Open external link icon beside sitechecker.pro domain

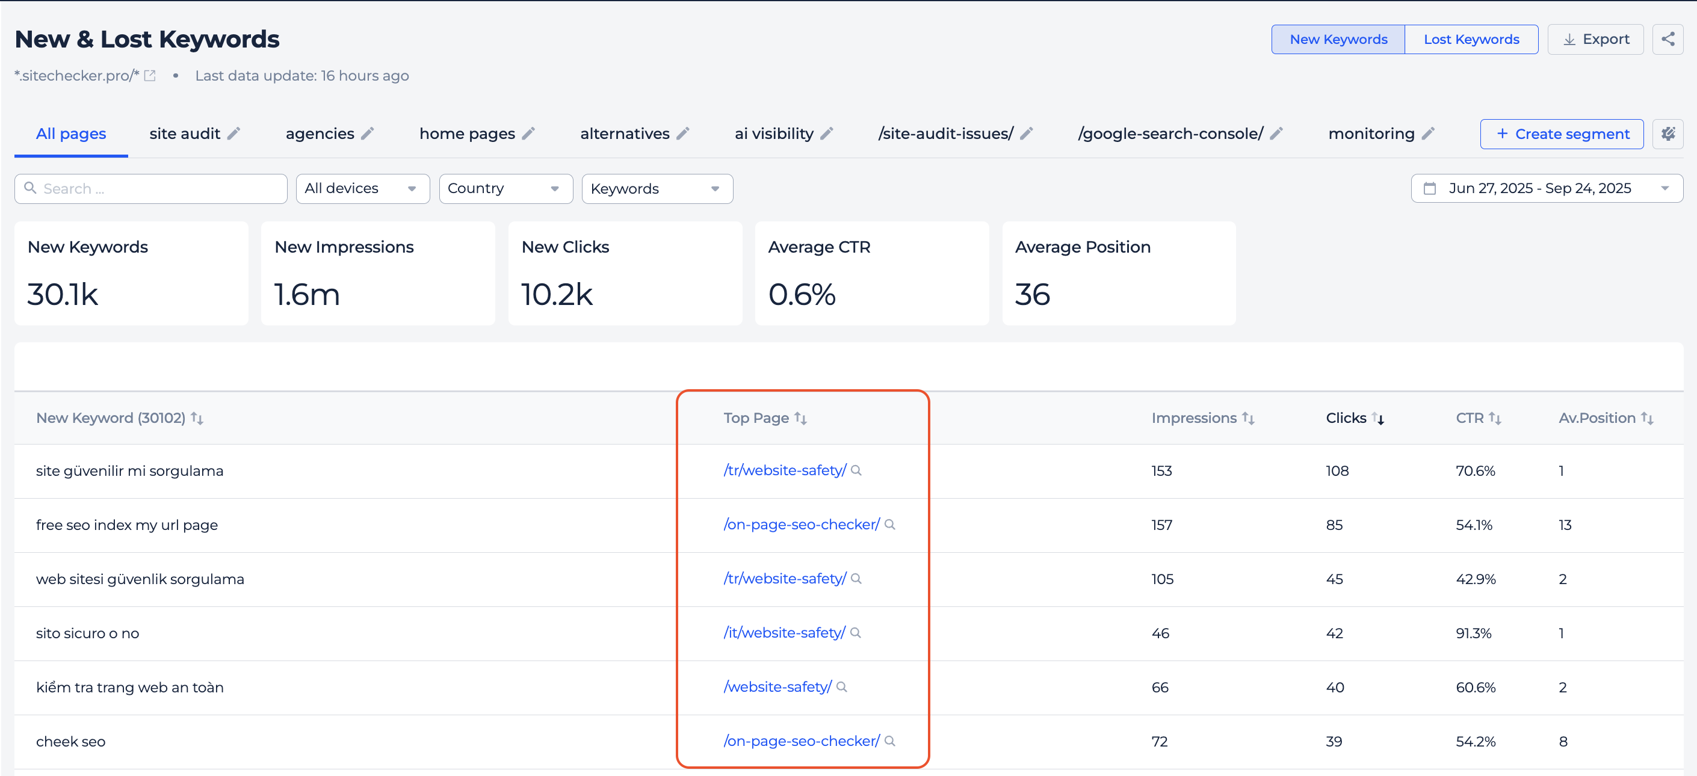pyautogui.click(x=150, y=76)
